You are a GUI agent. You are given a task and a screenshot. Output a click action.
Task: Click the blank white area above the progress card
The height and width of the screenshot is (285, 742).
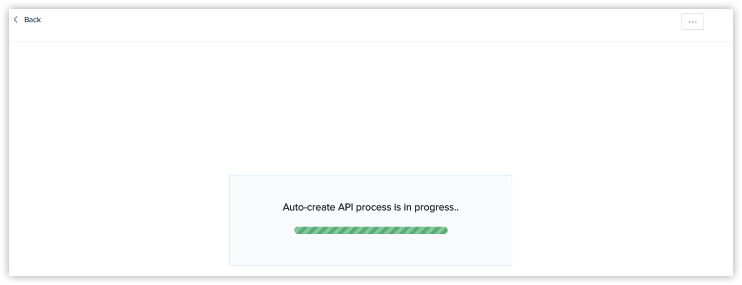(371, 108)
